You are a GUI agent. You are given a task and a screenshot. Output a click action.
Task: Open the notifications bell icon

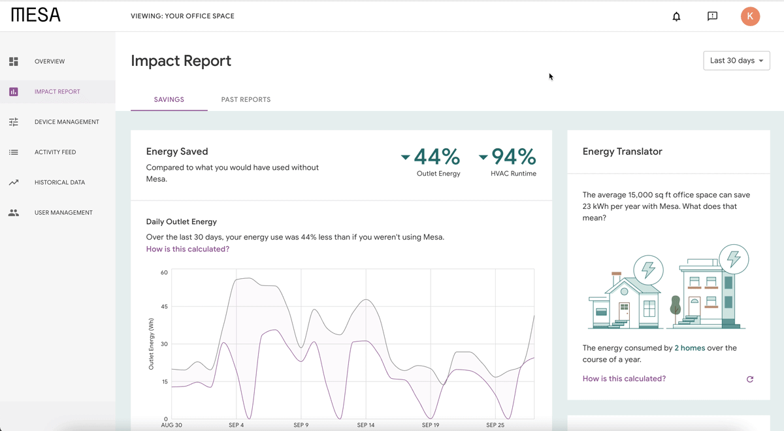point(676,16)
